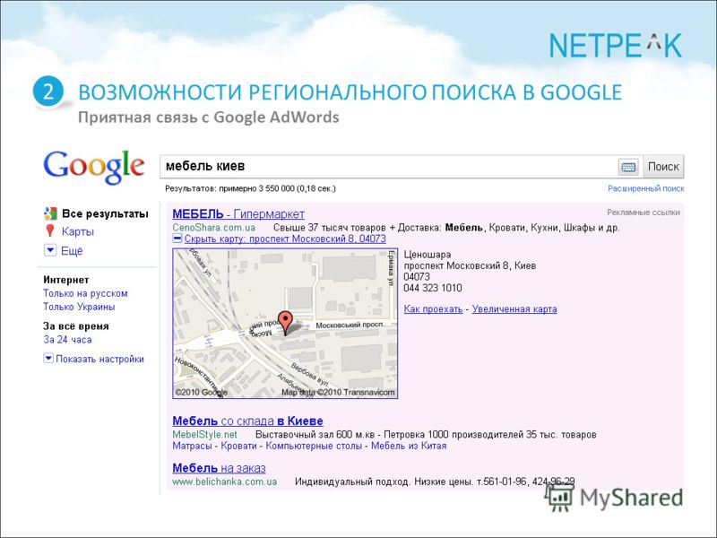Screen dimensions: 717x538
Task: Click the results count 'примерно 3 550 000' text
Action: click(257, 188)
